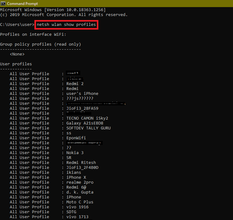
Task: Click the SOFTDEV TALLY GURU profile
Action: point(88,128)
